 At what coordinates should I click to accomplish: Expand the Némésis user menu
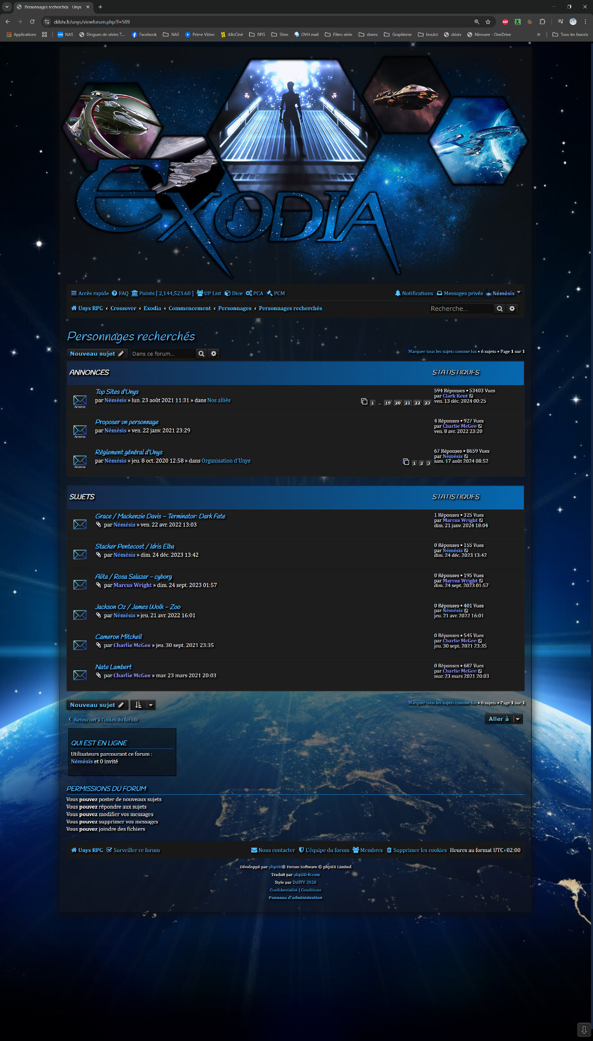coord(503,294)
